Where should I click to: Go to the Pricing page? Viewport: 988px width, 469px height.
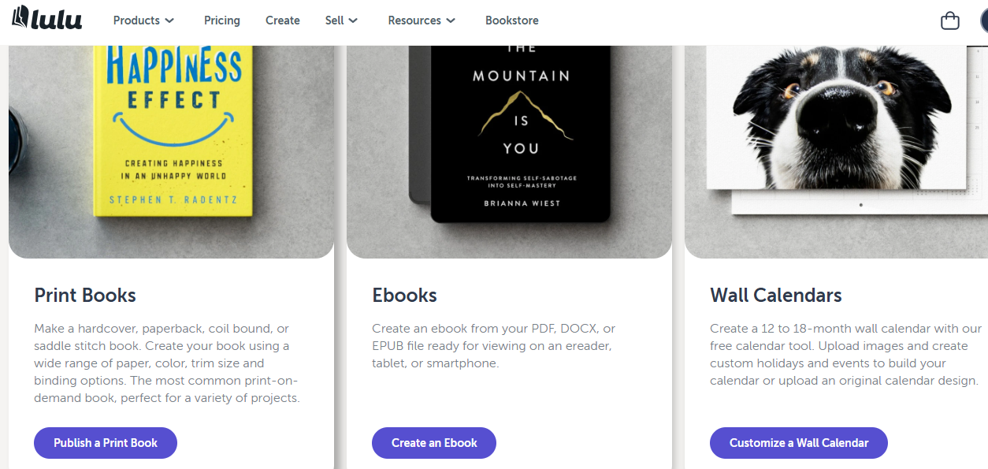[221, 20]
